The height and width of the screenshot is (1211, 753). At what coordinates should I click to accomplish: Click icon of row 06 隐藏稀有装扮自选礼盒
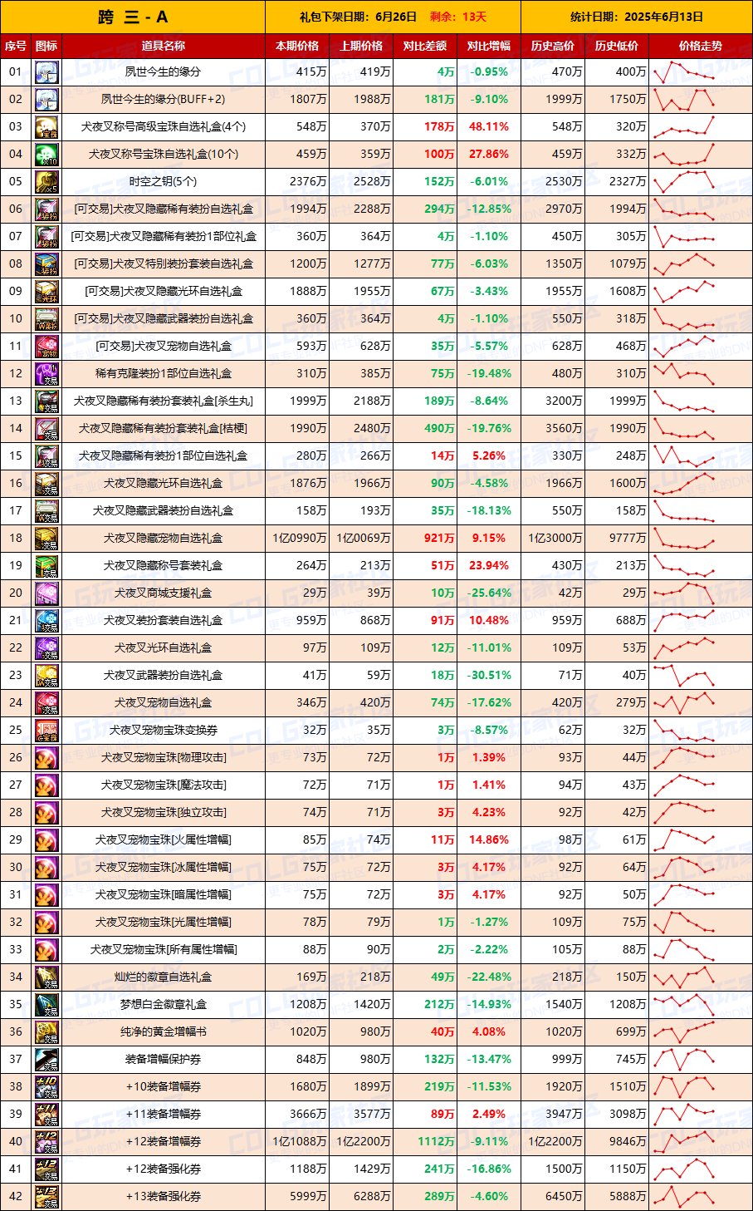click(x=46, y=209)
